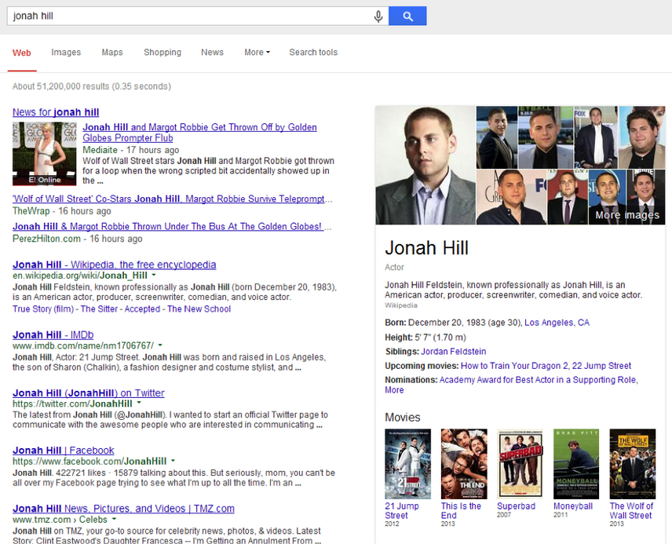Open News for jonah hill link
Viewport: 672px width, 544px height.
[x=56, y=112]
